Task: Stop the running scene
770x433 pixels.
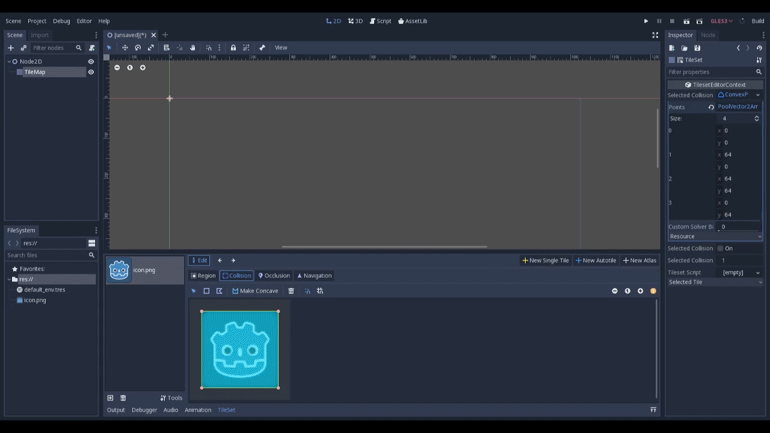Action: point(672,21)
